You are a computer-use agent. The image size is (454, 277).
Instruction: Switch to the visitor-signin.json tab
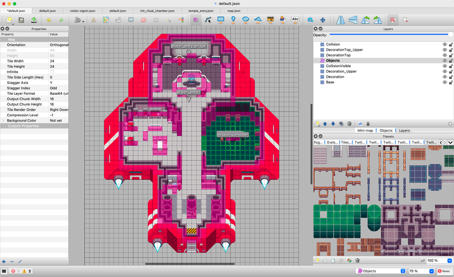[82, 11]
